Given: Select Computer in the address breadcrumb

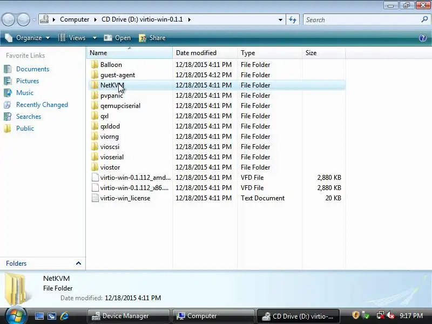Looking at the screenshot, I should [75, 19].
